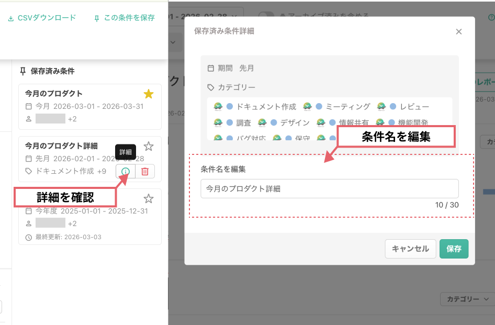Click the CSV download icon
The image size is (495, 325).
(x=12, y=17)
